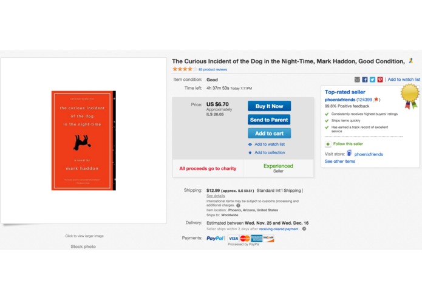Click the star icon beside Add to collection
Image resolution: width=422 pixels, height=300 pixels.
(x=250, y=152)
